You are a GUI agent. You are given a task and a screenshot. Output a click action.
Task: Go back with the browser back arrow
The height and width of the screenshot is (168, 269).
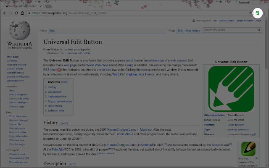(5, 13)
